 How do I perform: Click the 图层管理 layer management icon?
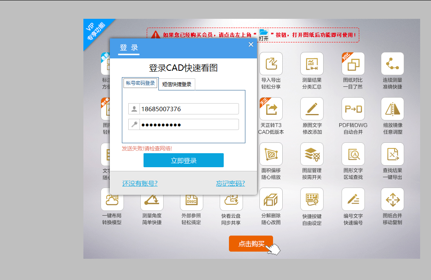coord(312,154)
